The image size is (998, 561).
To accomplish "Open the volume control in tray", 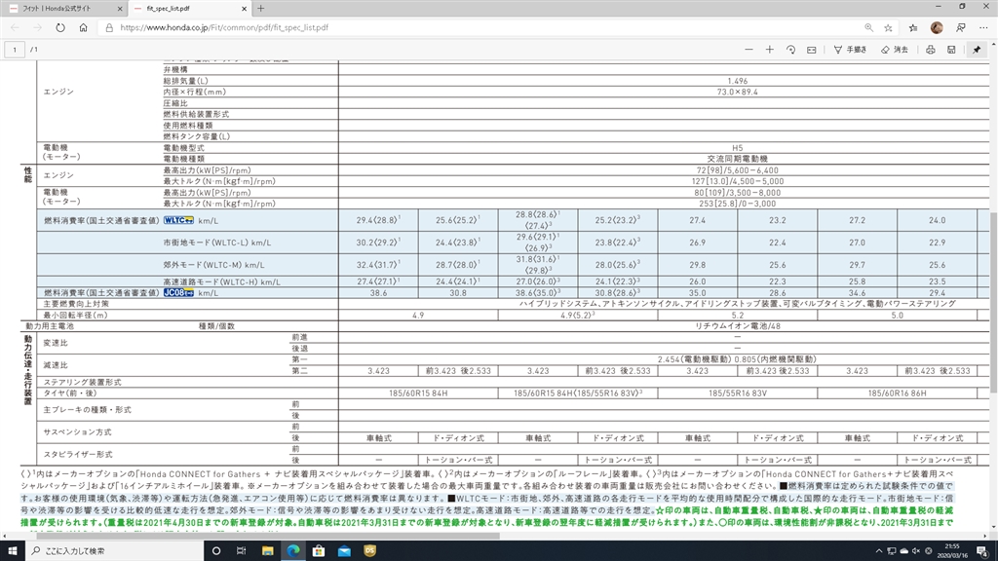I will (x=916, y=551).
